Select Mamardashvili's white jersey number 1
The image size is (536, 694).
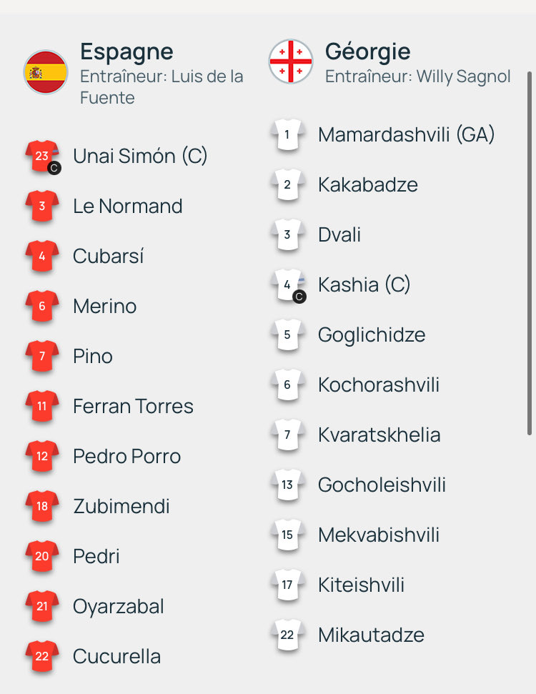click(x=287, y=134)
